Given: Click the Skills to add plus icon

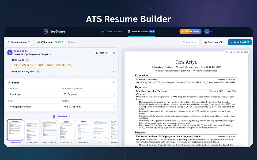Looking at the screenshot, I should click(10, 60).
